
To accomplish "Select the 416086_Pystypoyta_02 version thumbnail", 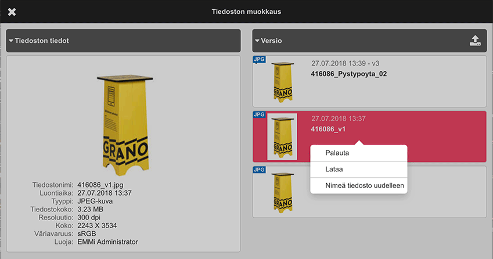I will pyautogui.click(x=283, y=82).
